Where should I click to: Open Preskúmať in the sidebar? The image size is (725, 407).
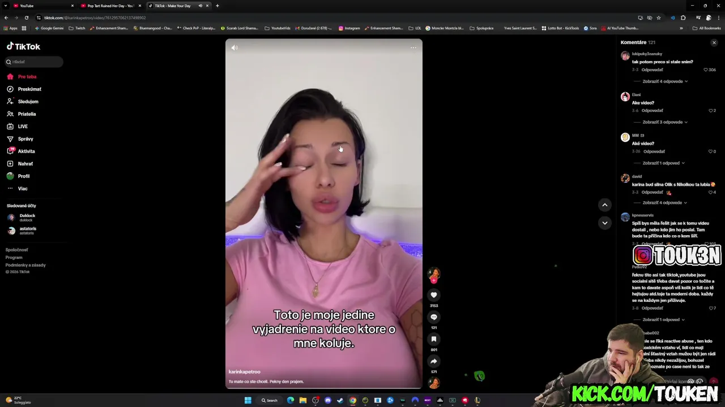pyautogui.click(x=29, y=89)
